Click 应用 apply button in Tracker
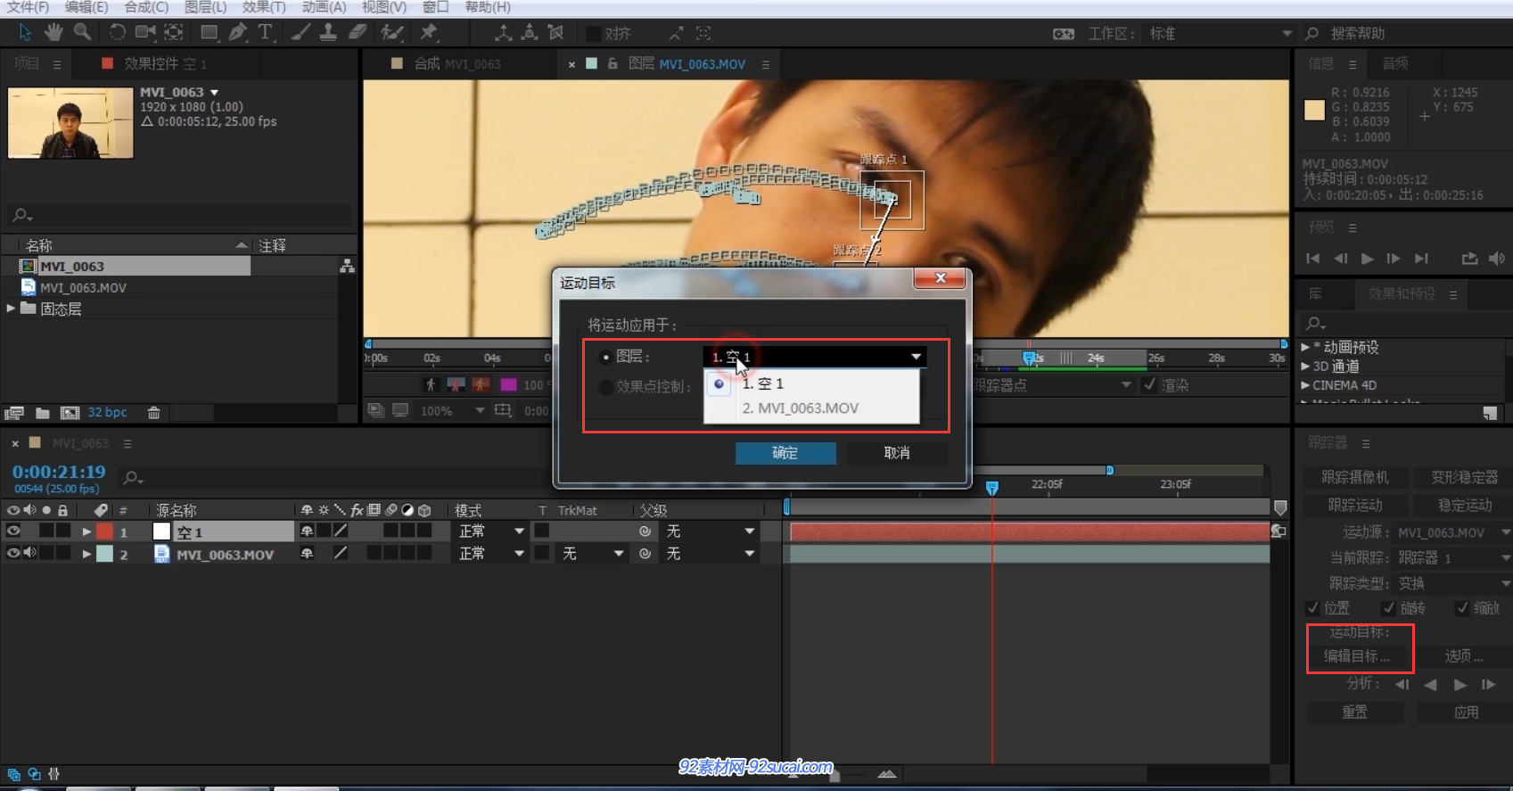This screenshot has width=1513, height=791. point(1466,712)
